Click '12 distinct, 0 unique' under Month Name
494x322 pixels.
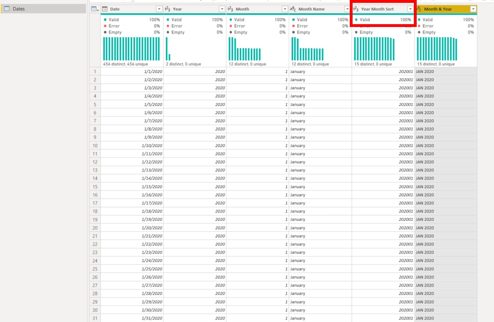point(310,64)
